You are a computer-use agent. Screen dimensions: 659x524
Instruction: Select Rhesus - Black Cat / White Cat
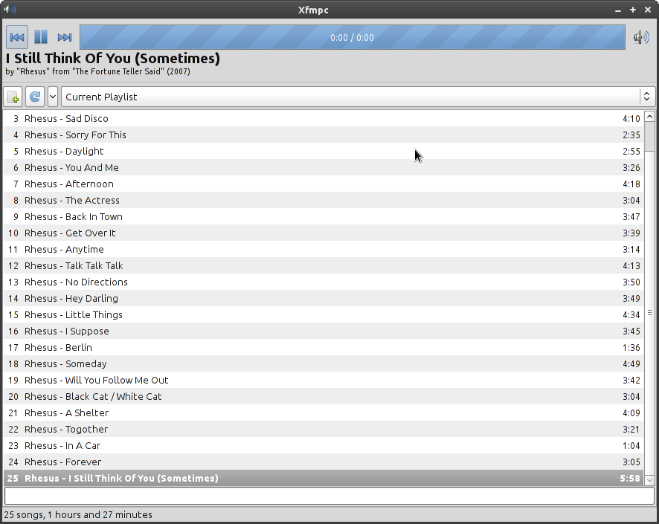tap(113, 397)
